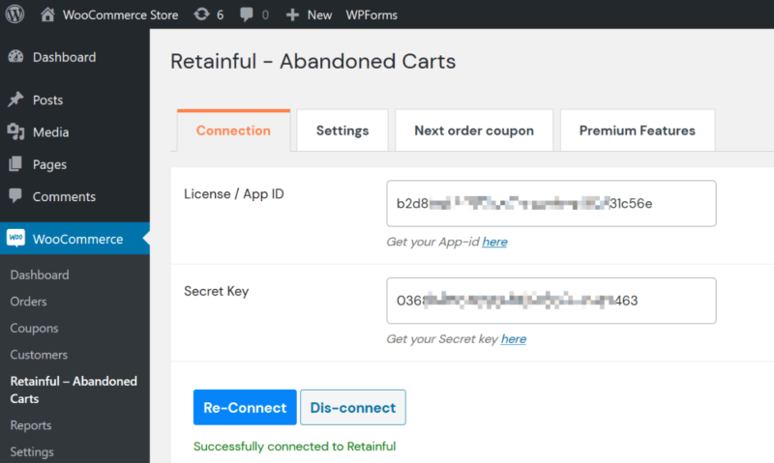Click the Comments speech bubble sidebar icon
This screenshot has width=774, height=463.
click(x=15, y=196)
